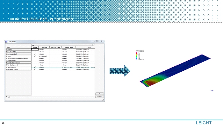The width and height of the screenshot is (223, 125).
Task: Toggle Include check for Snow case
Action: point(35,56)
